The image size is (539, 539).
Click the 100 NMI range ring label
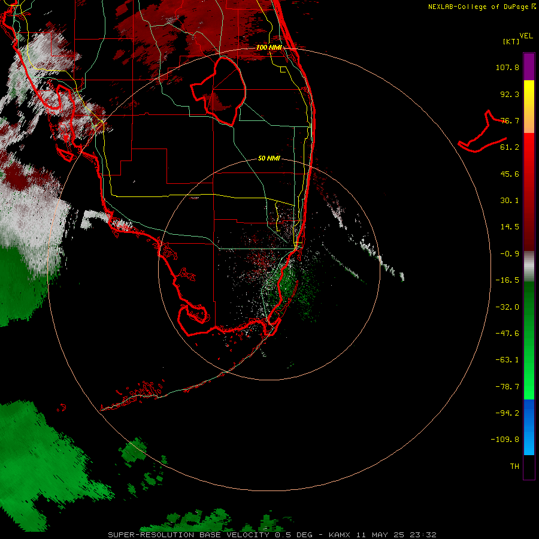tap(269, 47)
